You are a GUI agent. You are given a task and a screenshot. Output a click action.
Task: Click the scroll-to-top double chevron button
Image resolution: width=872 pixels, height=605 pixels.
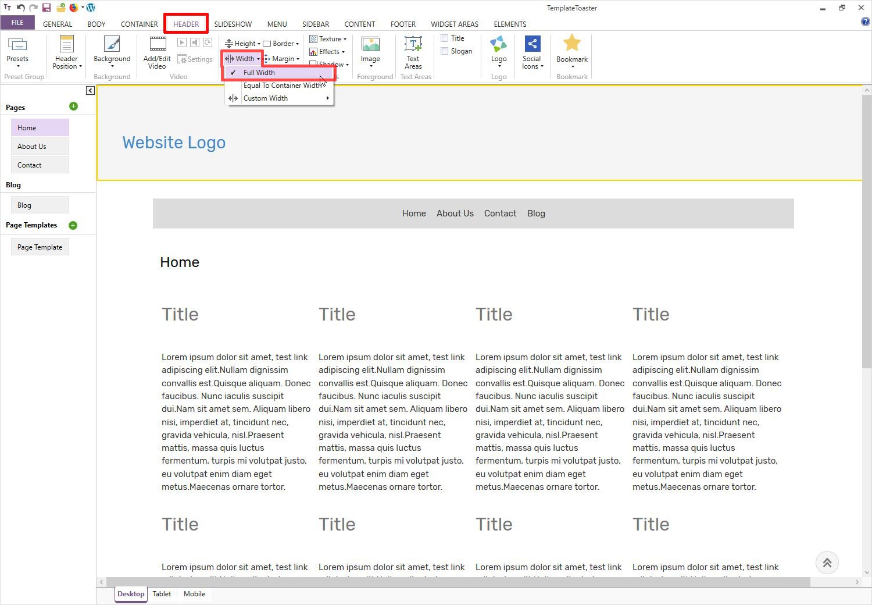(827, 563)
